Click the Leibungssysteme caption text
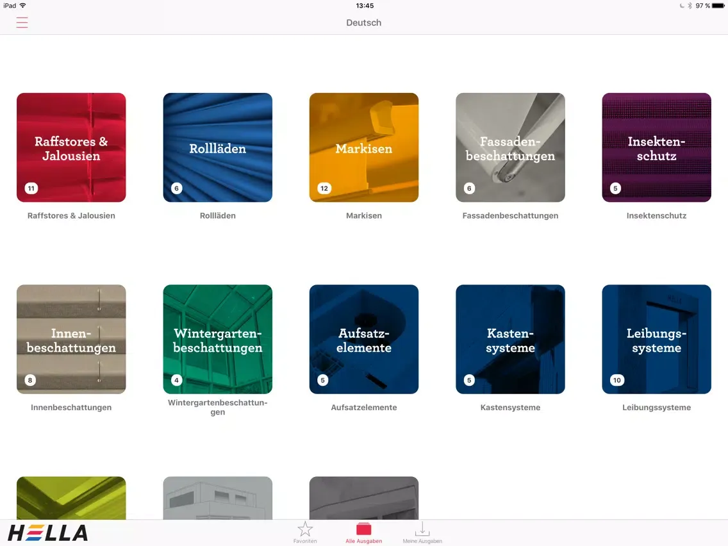Viewport: 728px width, 546px height. click(656, 407)
